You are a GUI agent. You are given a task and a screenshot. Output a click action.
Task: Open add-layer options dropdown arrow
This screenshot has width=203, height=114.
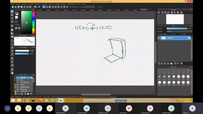click(x=169, y=63)
